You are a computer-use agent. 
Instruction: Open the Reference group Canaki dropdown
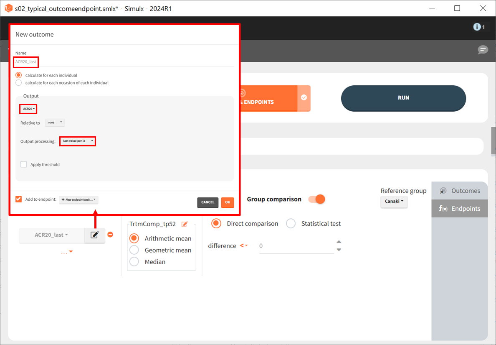point(394,202)
